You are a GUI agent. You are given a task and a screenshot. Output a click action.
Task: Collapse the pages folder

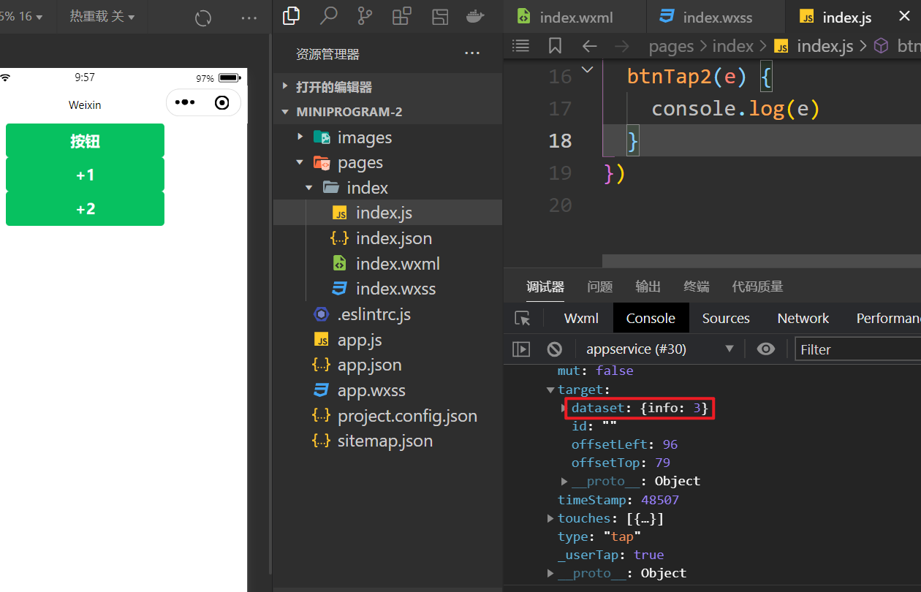tap(387, 162)
